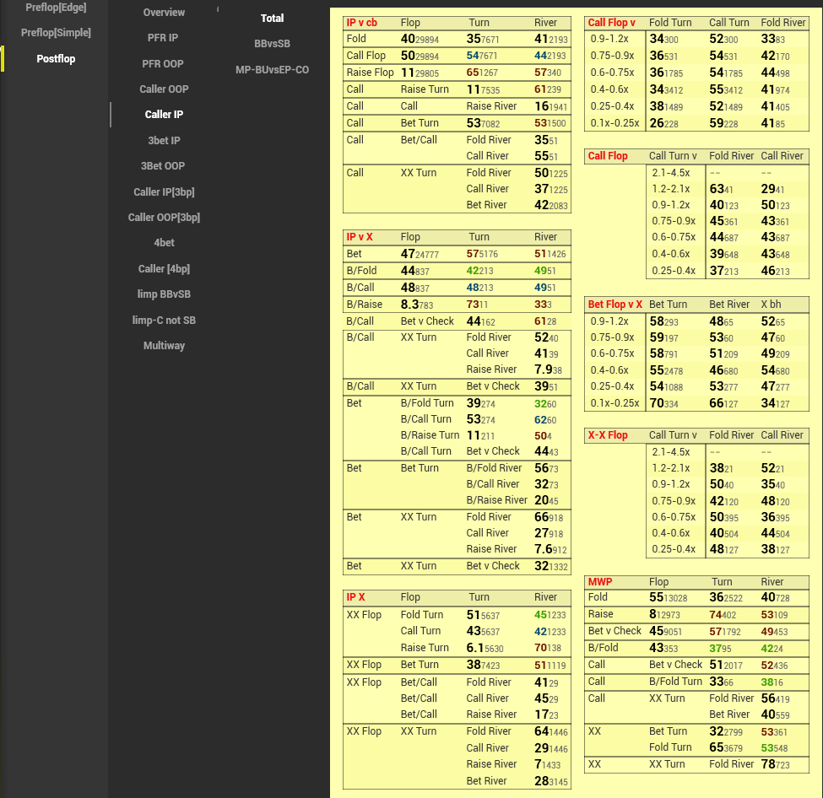Select Caller OOP[3bp] category

click(x=164, y=218)
